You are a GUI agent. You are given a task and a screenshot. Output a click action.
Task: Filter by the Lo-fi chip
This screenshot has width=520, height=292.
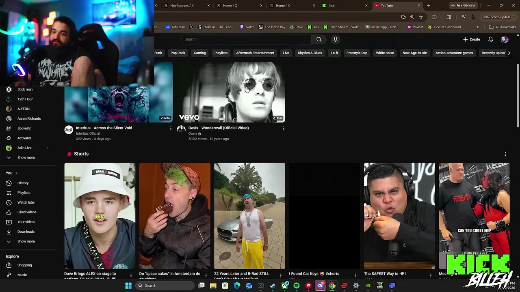(334, 53)
